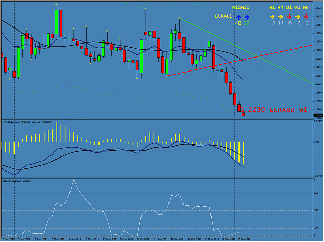Click the yellow 40 value under M15

(x=238, y=23)
